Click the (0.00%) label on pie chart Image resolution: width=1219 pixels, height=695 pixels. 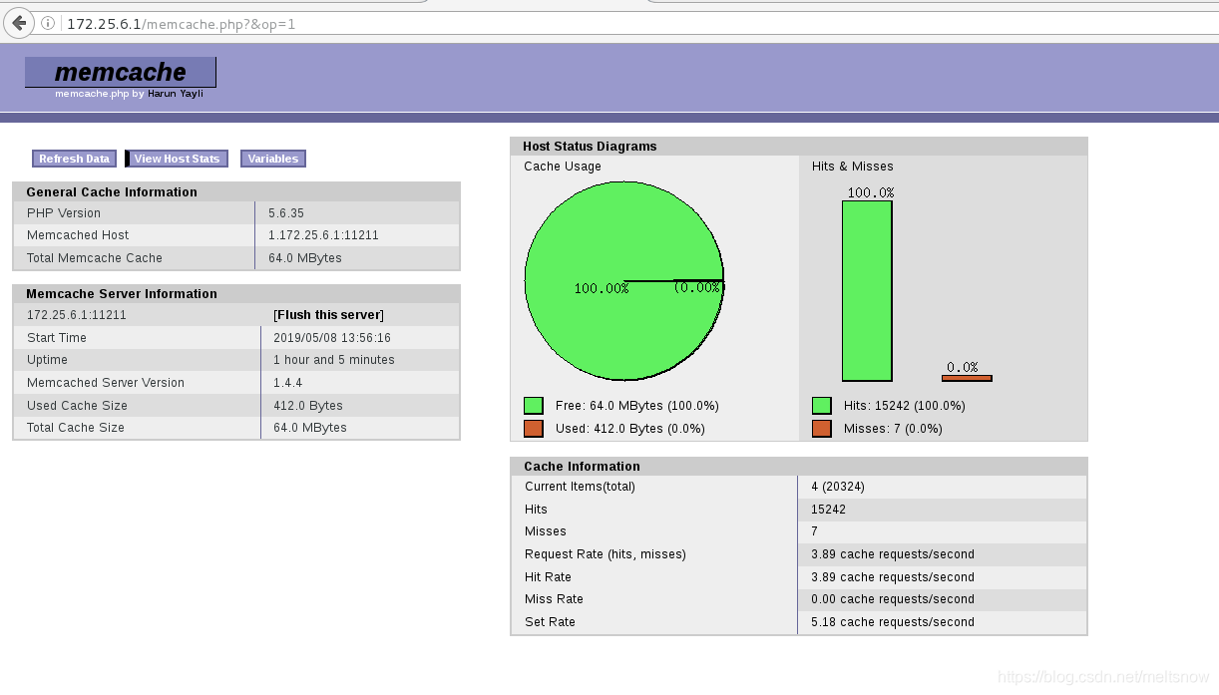click(x=699, y=287)
